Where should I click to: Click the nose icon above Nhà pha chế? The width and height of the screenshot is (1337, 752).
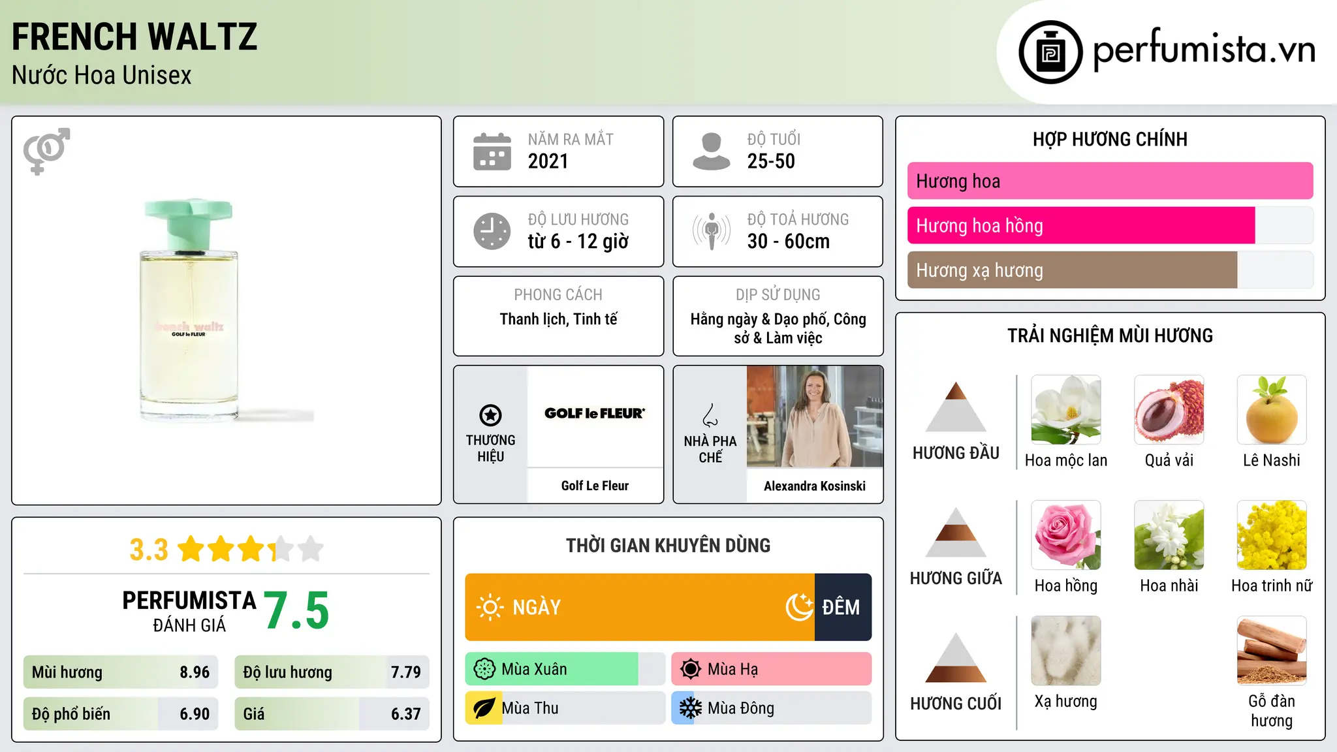click(x=710, y=415)
